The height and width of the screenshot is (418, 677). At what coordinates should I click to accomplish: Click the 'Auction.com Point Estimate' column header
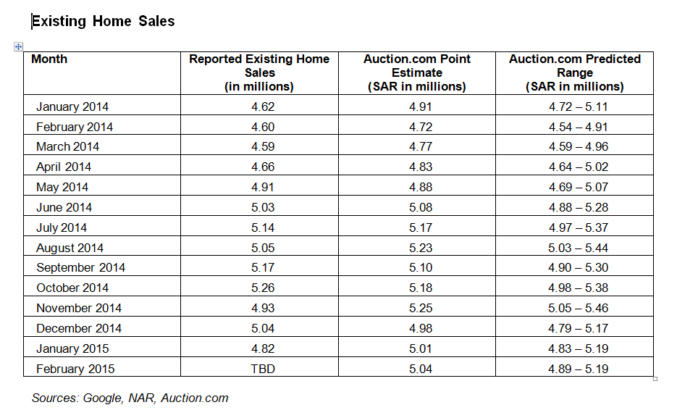pos(416,72)
